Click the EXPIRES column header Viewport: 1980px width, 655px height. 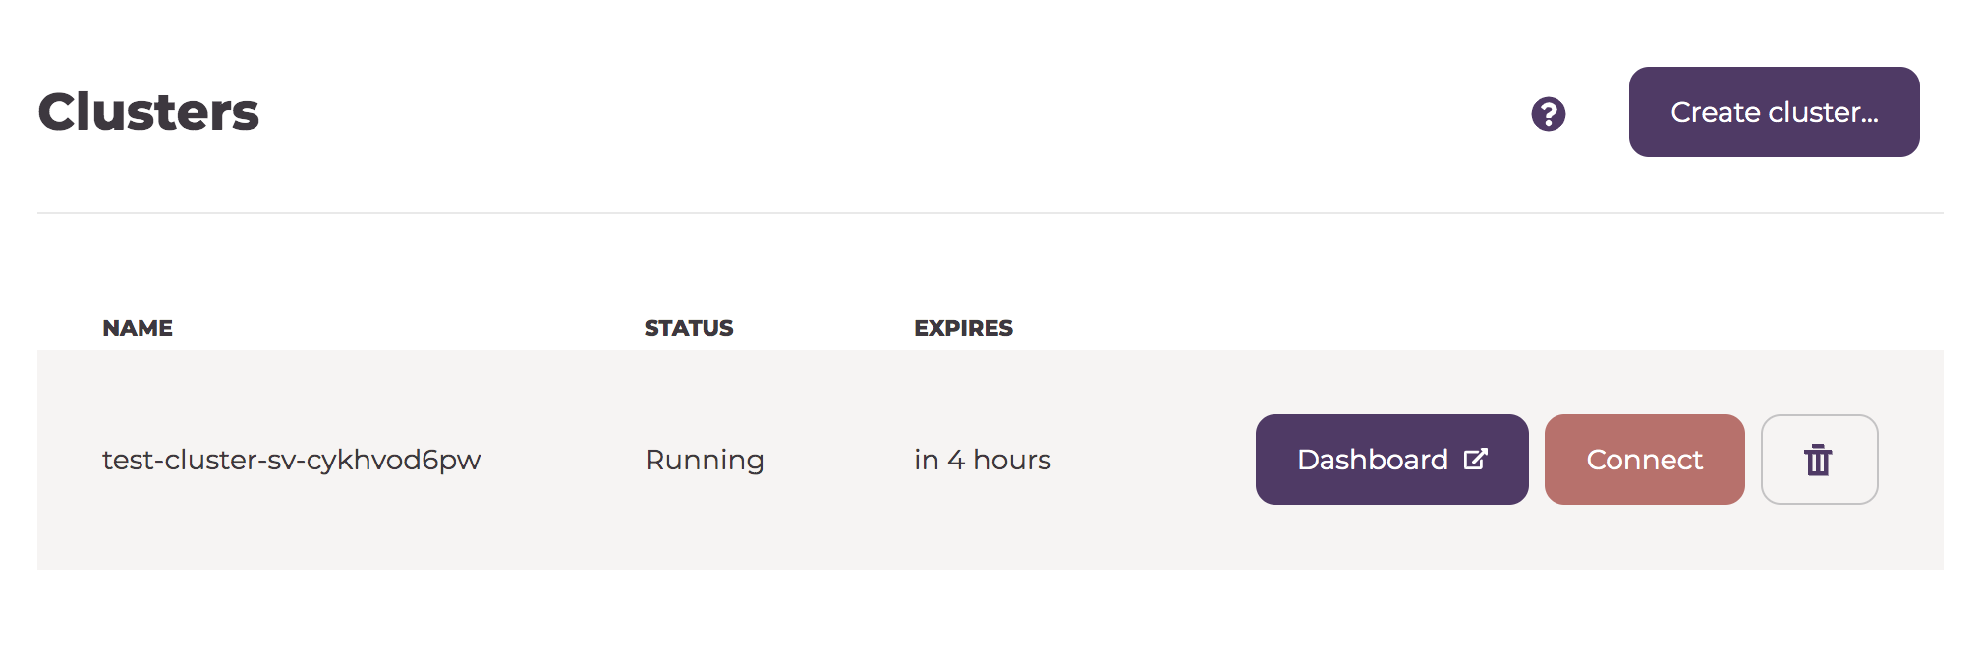[x=964, y=328]
